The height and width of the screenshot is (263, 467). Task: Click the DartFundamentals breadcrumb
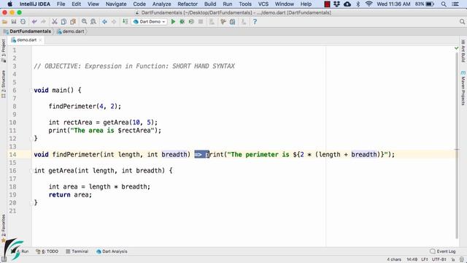point(28,31)
